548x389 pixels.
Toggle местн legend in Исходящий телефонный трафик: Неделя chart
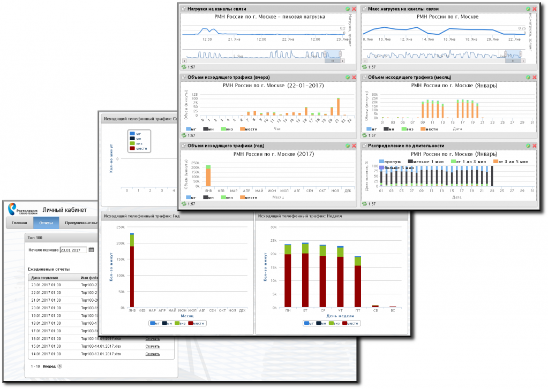pyautogui.click(x=350, y=323)
